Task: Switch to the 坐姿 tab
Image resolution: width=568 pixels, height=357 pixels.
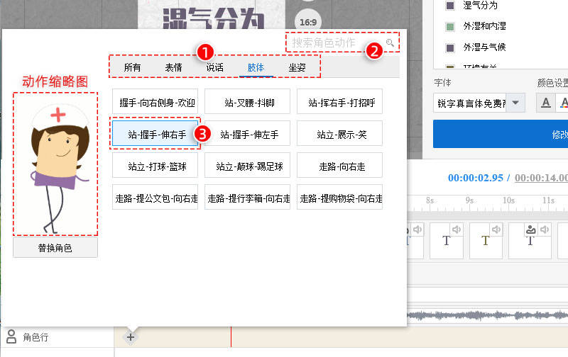Action: coord(297,67)
